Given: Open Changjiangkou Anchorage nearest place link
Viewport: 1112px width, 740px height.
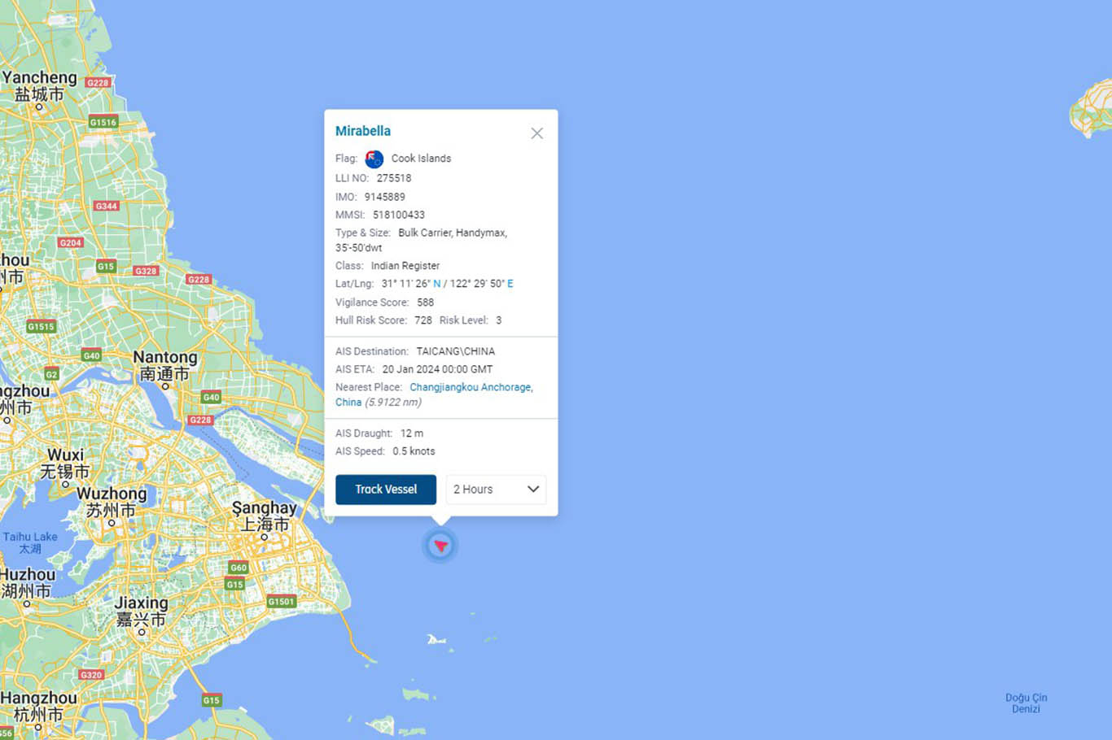Looking at the screenshot, I should click(x=471, y=387).
